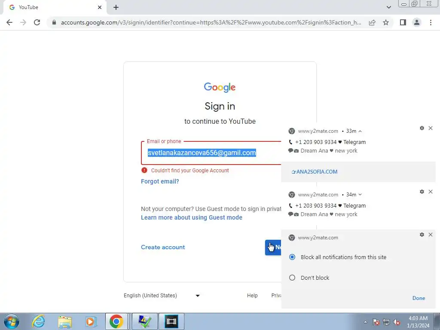The height and width of the screenshot is (330, 440).
Task: Open the ANA2SOFIA.COM notification link
Action: point(315,172)
